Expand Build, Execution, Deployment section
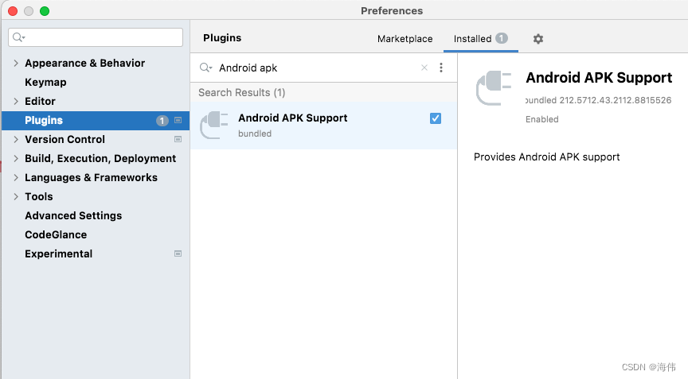This screenshot has width=688, height=379. pos(16,158)
